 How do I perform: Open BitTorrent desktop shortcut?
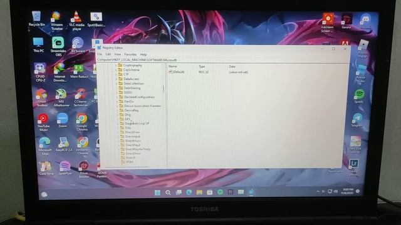tap(78, 45)
